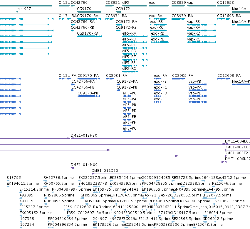Click EST EK213621.5prime label
The width and height of the screenshot is (250, 229).
tap(229, 201)
